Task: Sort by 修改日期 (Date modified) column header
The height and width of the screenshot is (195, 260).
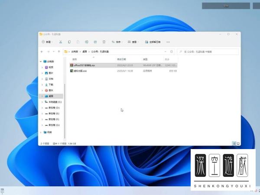Action: pyautogui.click(x=121, y=59)
